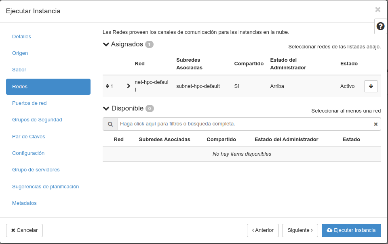Image resolution: width=388 pixels, height=244 pixels.
Task: Switch to the Detalles step
Action: [21, 36]
